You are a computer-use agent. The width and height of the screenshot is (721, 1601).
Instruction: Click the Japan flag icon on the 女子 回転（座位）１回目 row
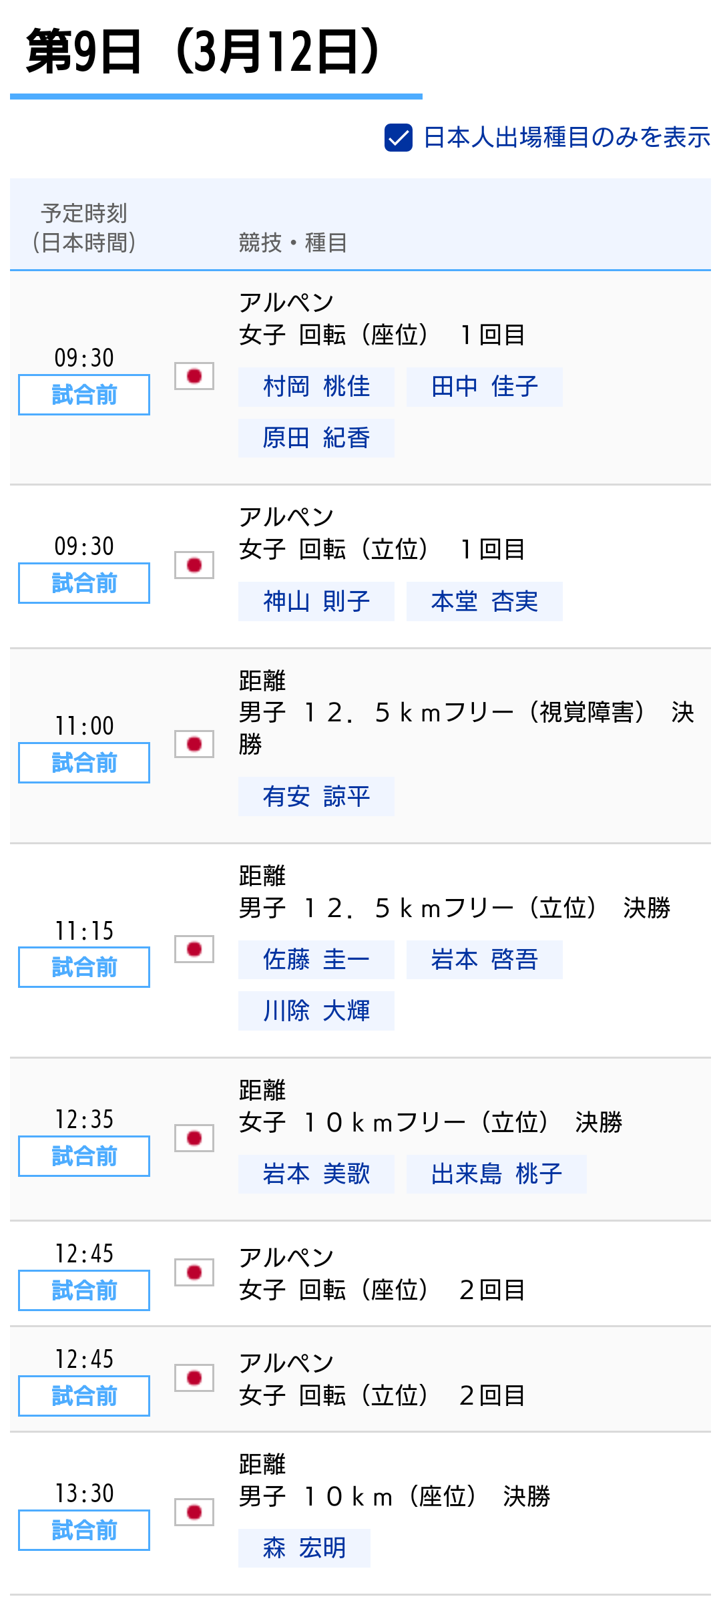click(x=194, y=376)
